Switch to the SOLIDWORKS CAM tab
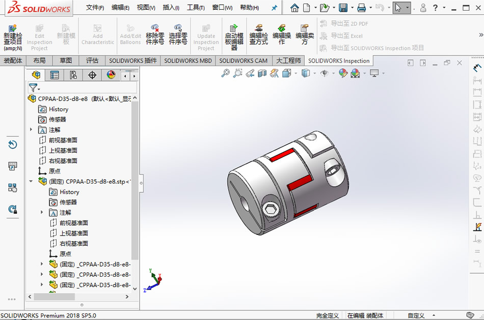484x320 pixels. click(243, 61)
